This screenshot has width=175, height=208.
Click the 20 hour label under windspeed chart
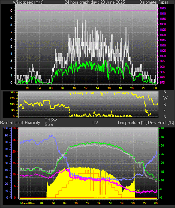point(132,88)
